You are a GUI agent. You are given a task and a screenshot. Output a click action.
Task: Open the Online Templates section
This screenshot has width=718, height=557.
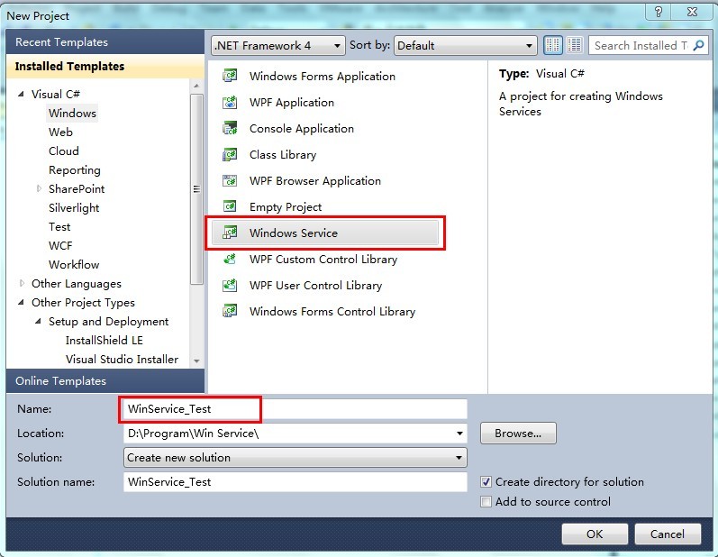105,380
